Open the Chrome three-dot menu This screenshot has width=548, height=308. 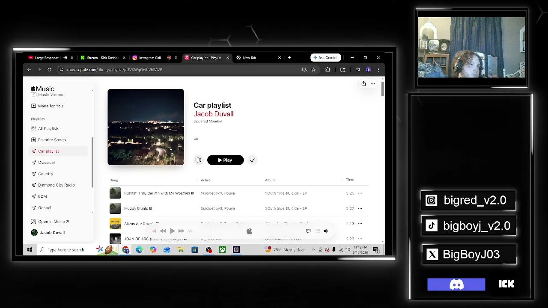coord(378,70)
